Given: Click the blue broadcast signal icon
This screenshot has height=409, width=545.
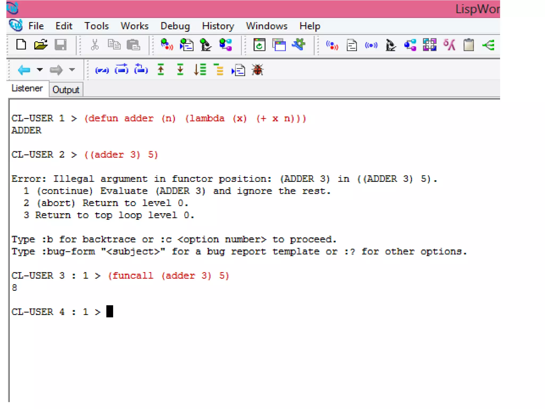Looking at the screenshot, I should tap(371, 45).
